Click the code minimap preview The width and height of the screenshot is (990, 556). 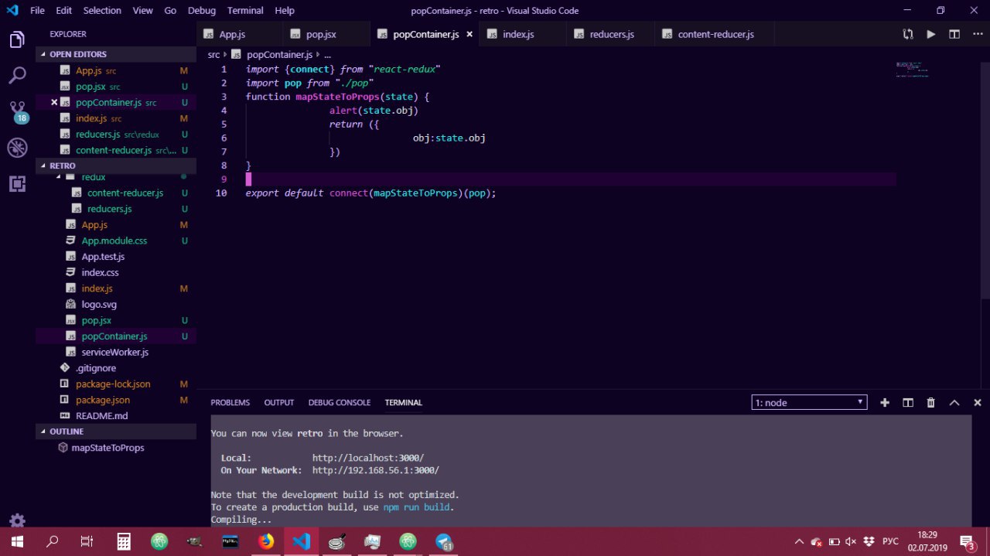911,70
